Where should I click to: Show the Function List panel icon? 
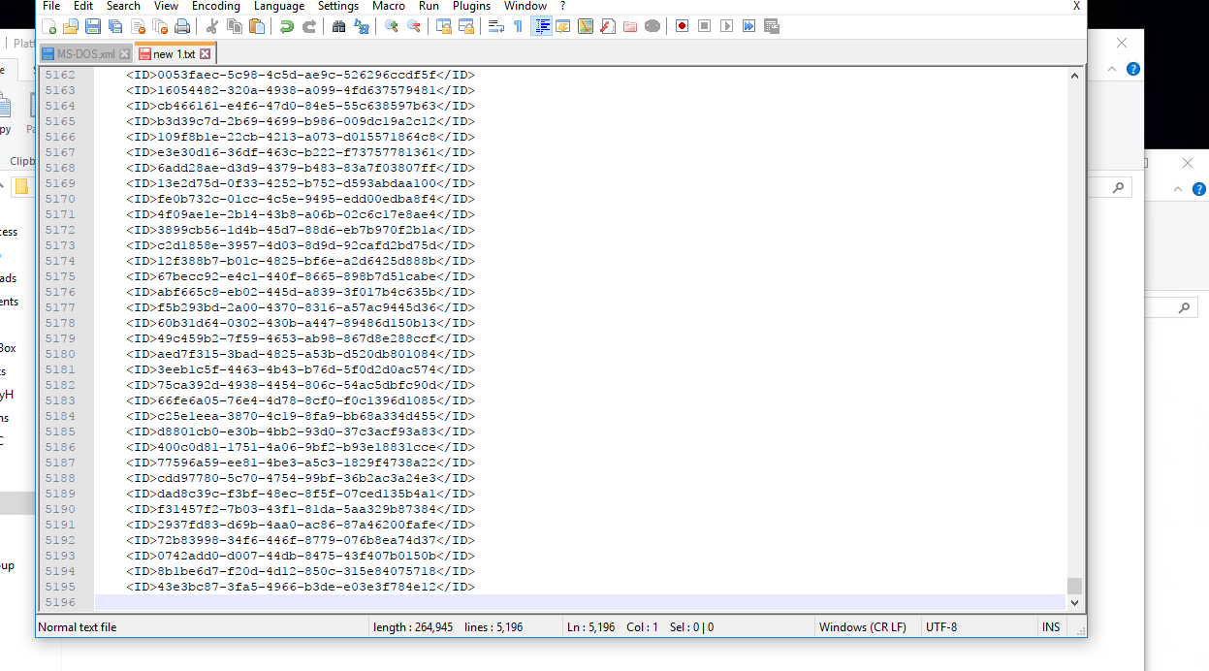pyautogui.click(x=608, y=26)
